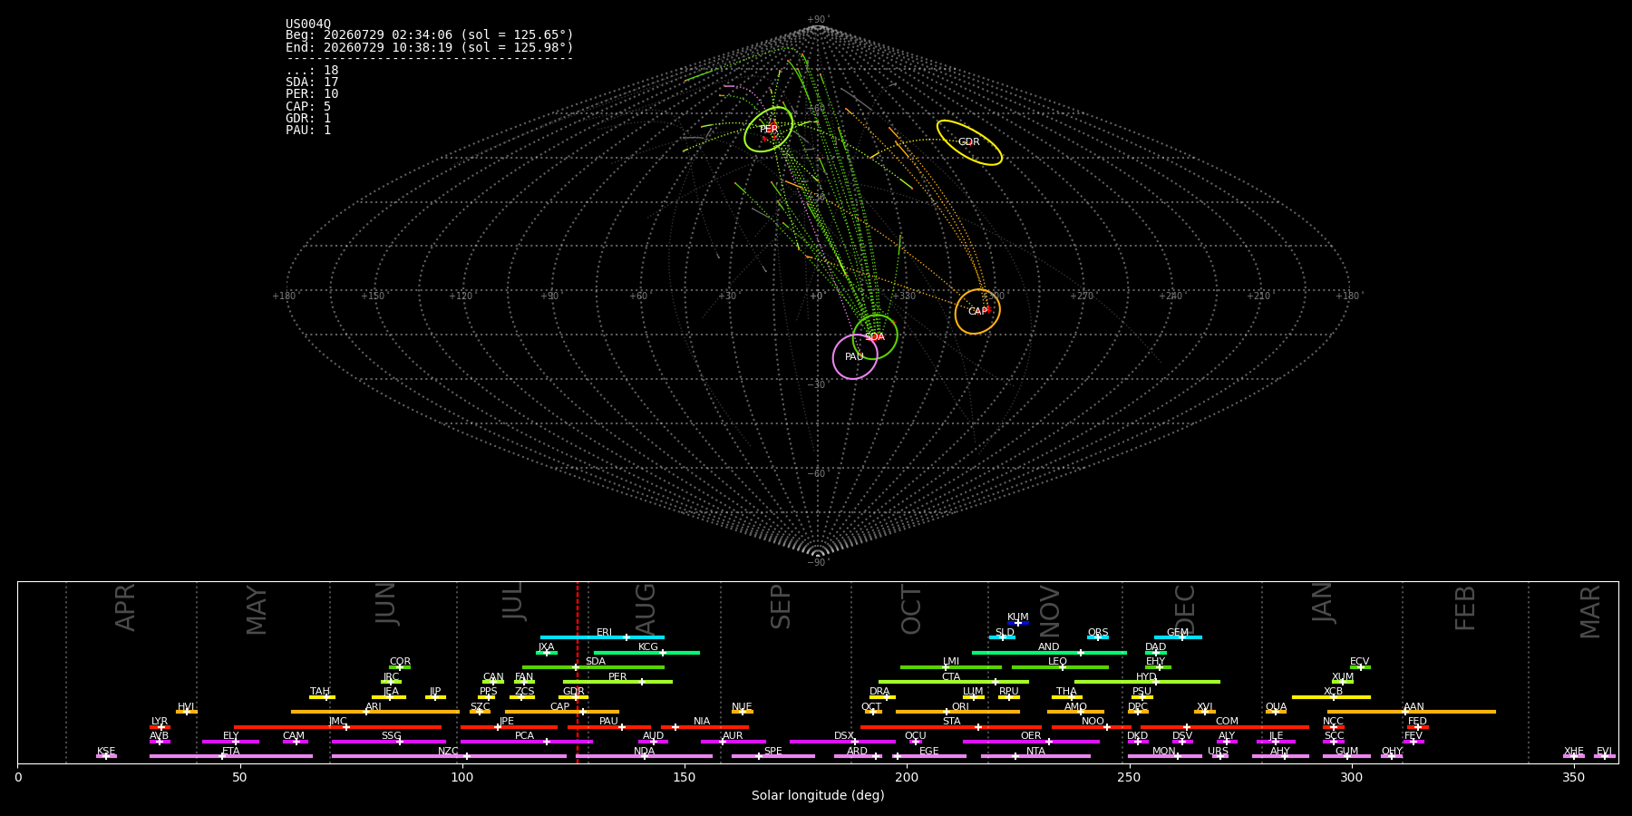Click the pink SPE shower bar

773,756
